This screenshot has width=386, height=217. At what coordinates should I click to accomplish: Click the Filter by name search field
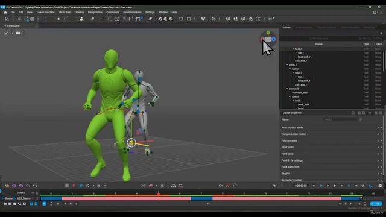319,39
